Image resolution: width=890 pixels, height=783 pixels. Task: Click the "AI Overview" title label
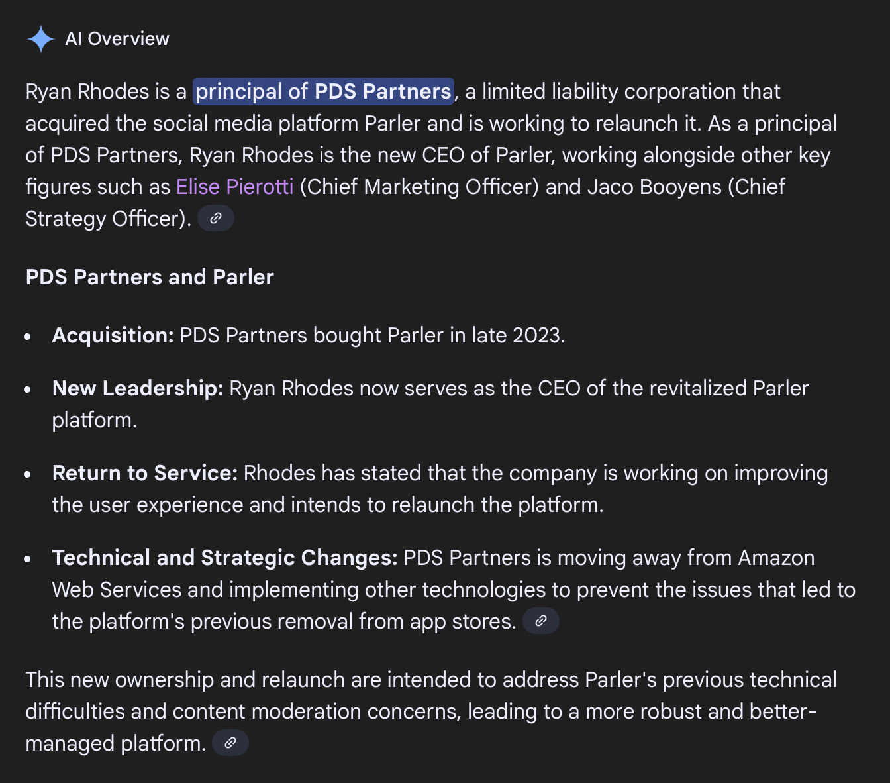pyautogui.click(x=117, y=39)
